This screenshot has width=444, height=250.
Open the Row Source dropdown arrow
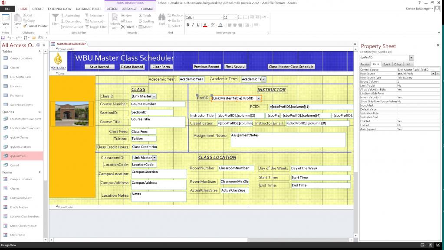(x=433, y=74)
